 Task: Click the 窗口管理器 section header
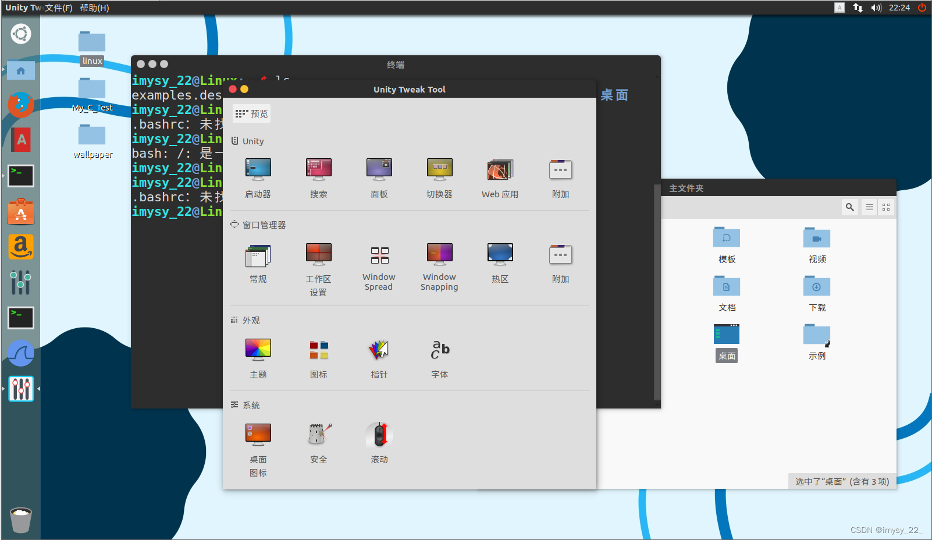258,225
